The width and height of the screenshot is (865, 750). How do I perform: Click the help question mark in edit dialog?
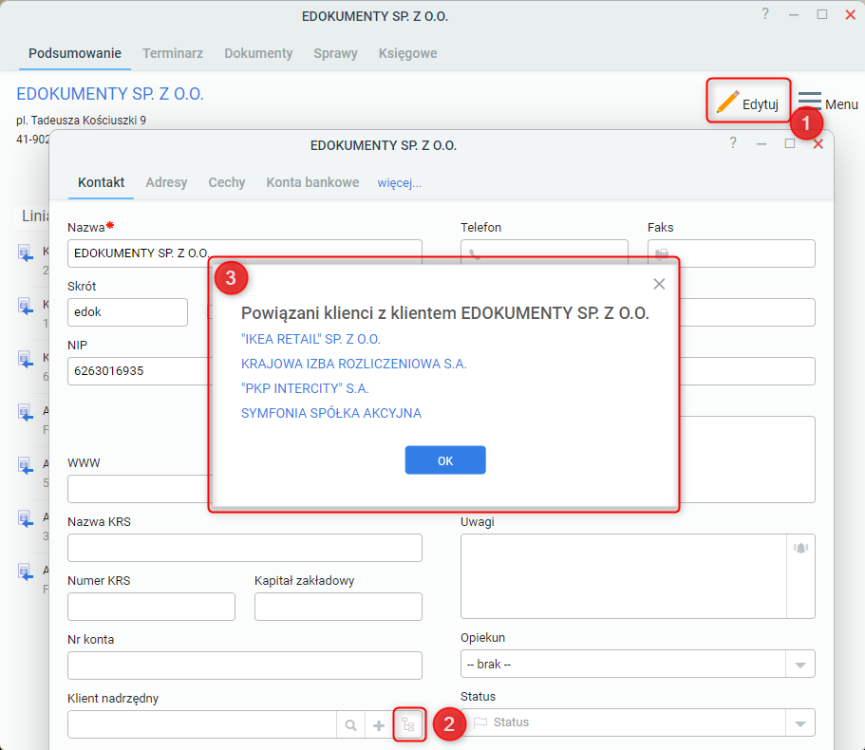pos(733,143)
